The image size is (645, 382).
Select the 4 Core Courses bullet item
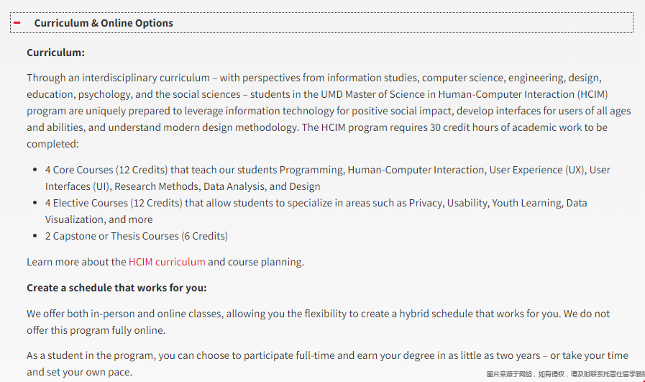pos(327,178)
